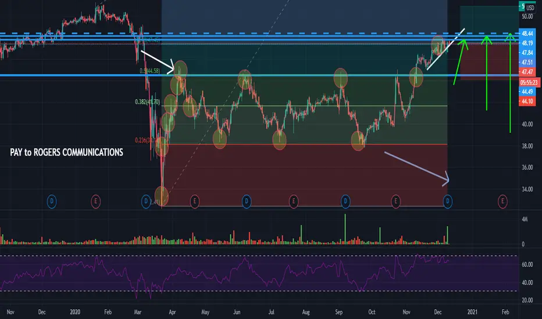542x319 pixels.
Task: Click the earnings E marker in late January 2020
Action: [x=96, y=201]
